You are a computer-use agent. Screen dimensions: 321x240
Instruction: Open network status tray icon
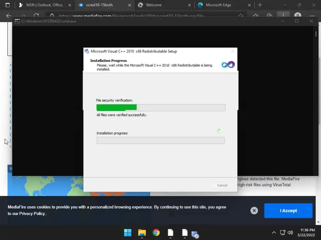(x=282, y=232)
